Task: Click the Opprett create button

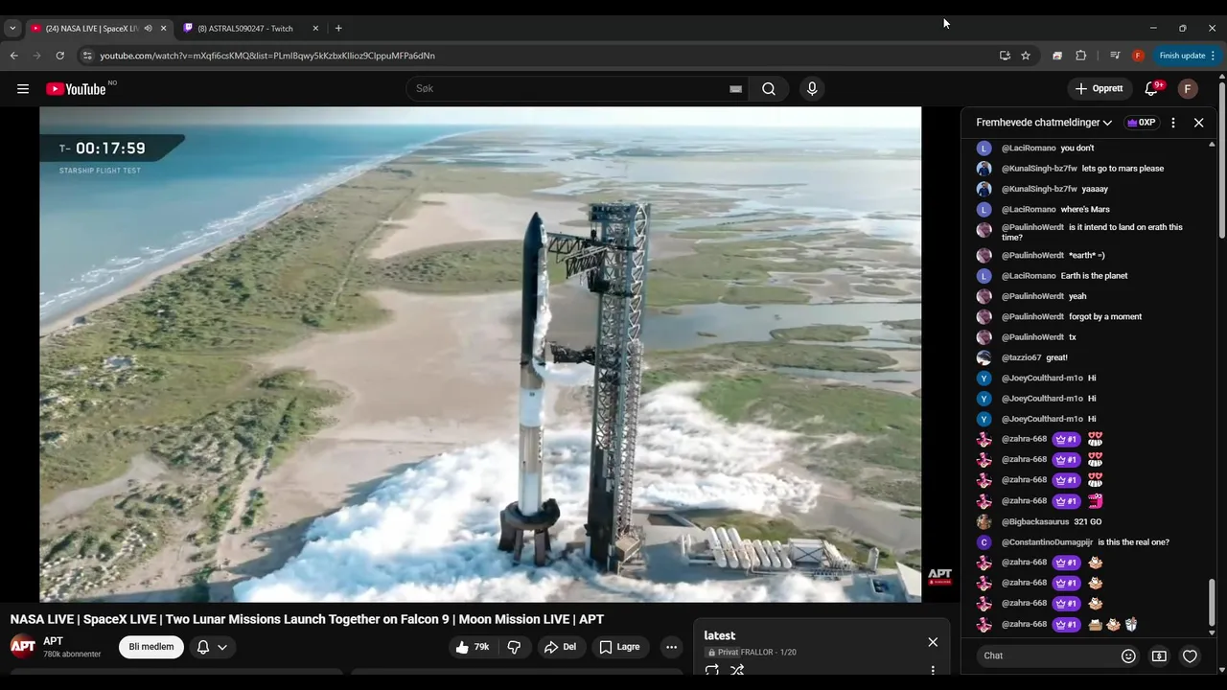Action: click(1099, 89)
